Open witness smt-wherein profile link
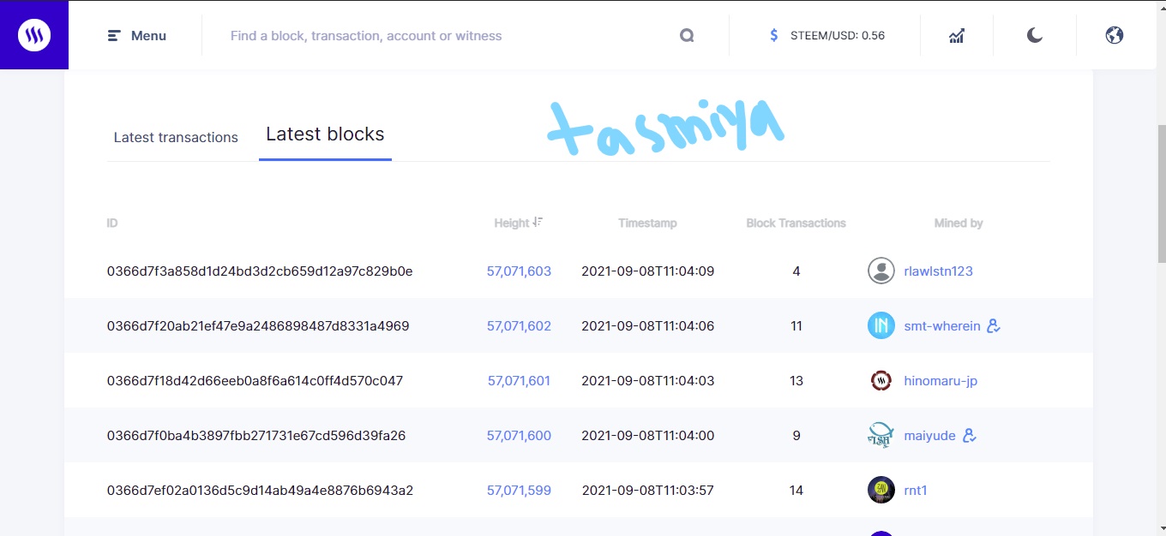This screenshot has width=1166, height=536. pyautogui.click(x=942, y=326)
